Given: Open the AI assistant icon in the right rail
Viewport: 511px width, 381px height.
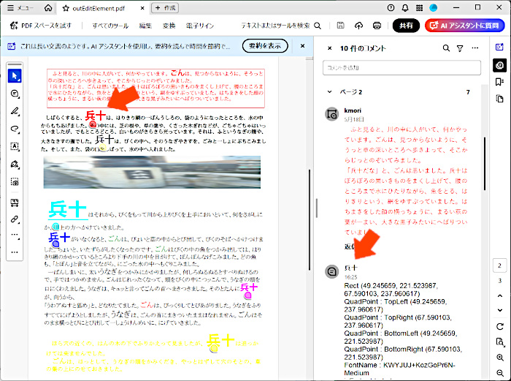Looking at the screenshot, I should point(499,47).
